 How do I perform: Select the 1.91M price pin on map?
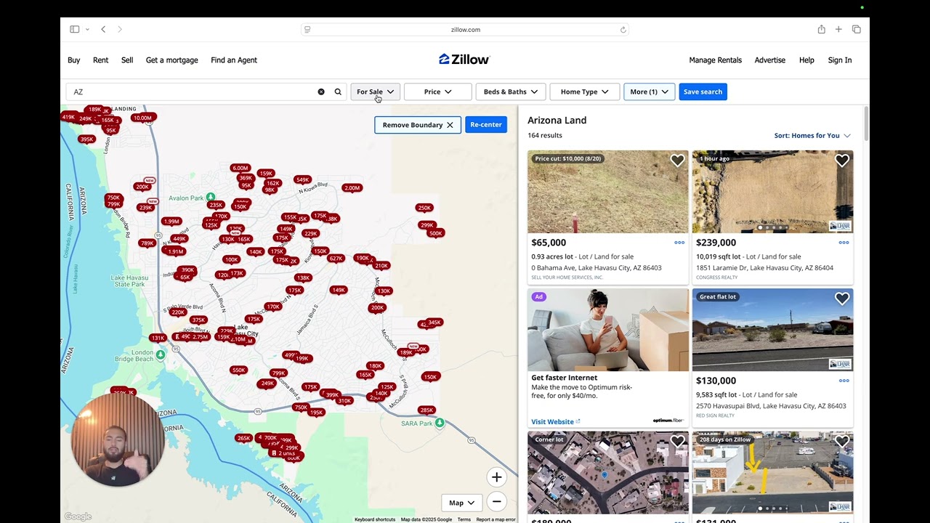(x=176, y=251)
